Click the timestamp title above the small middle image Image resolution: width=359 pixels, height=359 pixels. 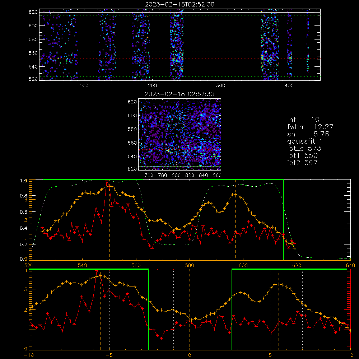(179, 94)
